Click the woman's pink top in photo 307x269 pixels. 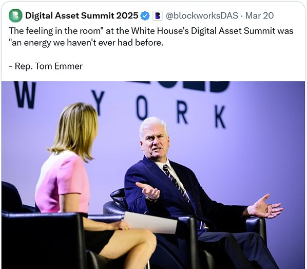click(x=63, y=184)
